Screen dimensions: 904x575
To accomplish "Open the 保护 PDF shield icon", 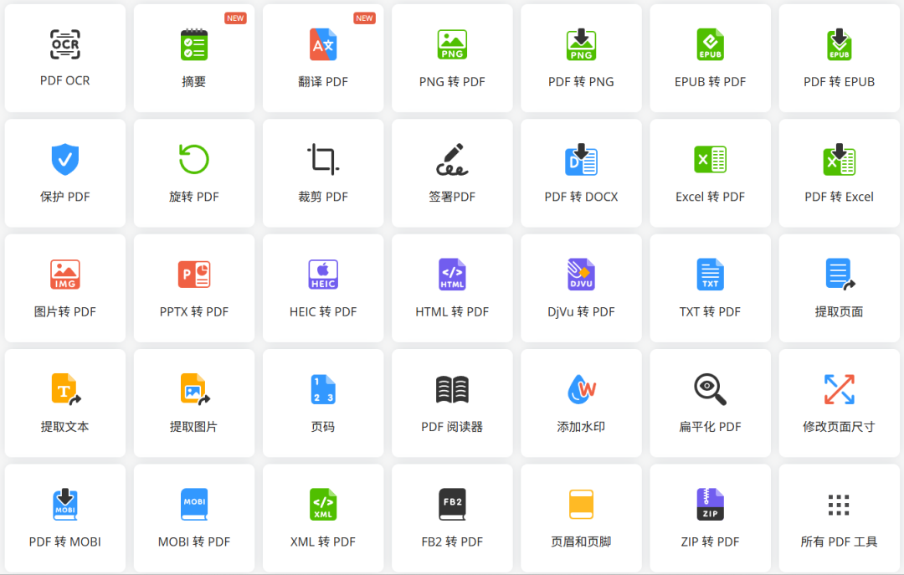I will pos(65,159).
